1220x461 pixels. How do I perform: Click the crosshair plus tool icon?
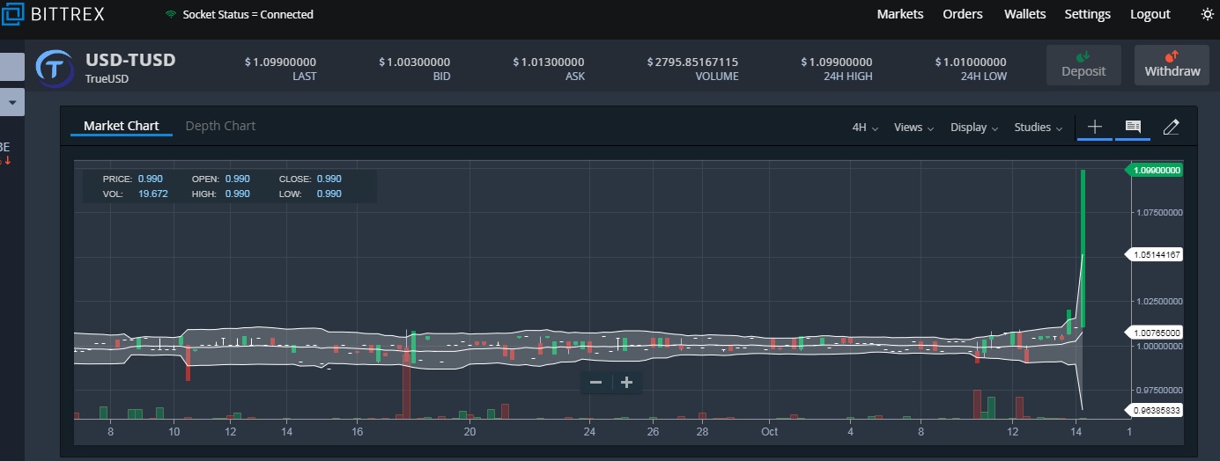coord(1094,127)
